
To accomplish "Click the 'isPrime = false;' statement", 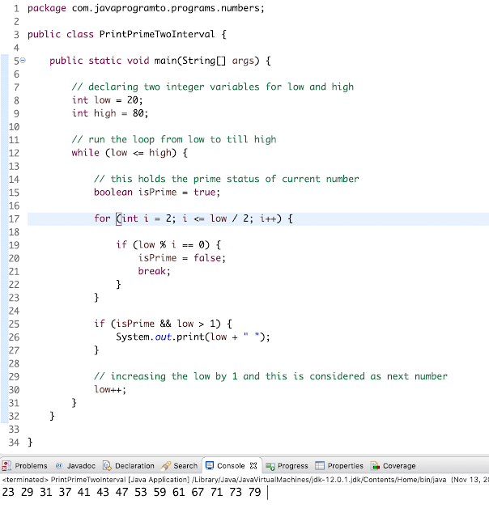I will click(182, 258).
